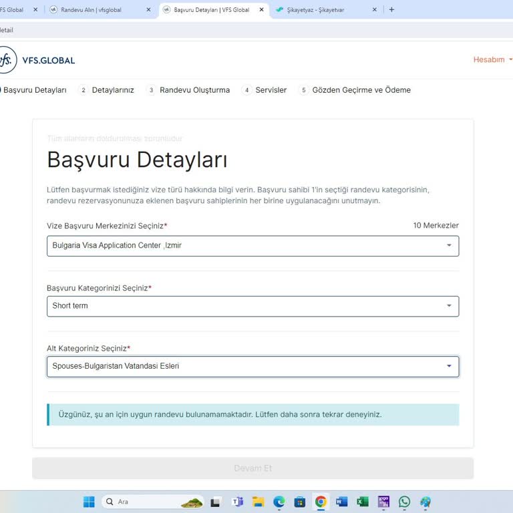Click the disabled Devam Et button
Image resolution: width=513 pixels, height=513 pixels.
pyautogui.click(x=253, y=468)
